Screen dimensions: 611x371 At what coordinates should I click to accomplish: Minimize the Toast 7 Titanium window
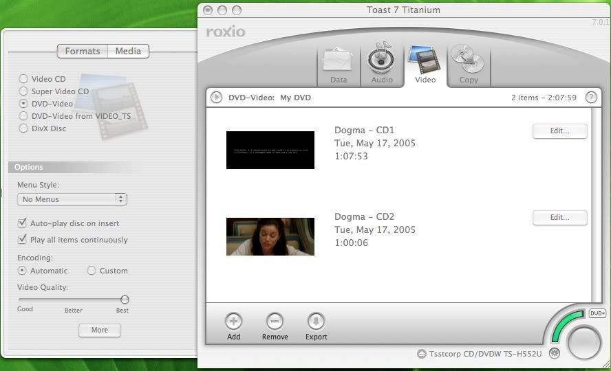pos(222,10)
